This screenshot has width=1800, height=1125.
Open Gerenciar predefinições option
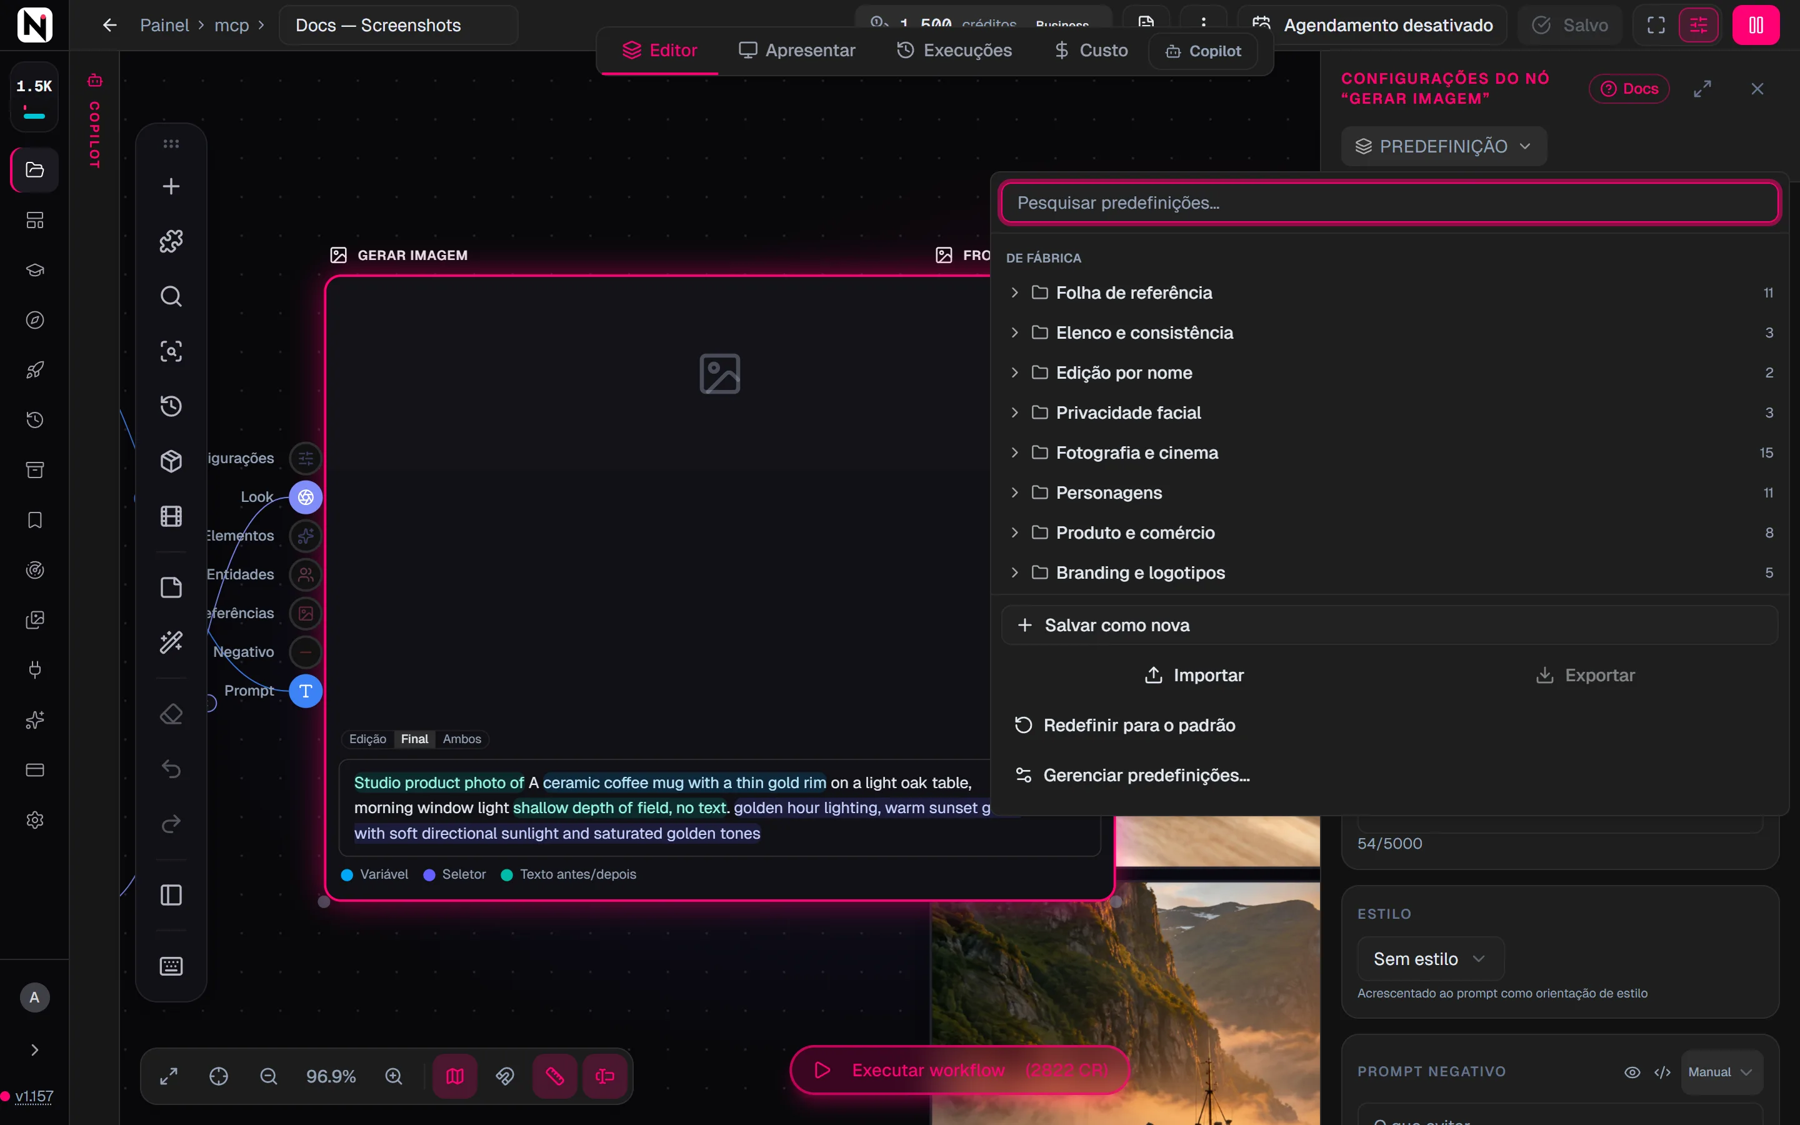(x=1389, y=775)
